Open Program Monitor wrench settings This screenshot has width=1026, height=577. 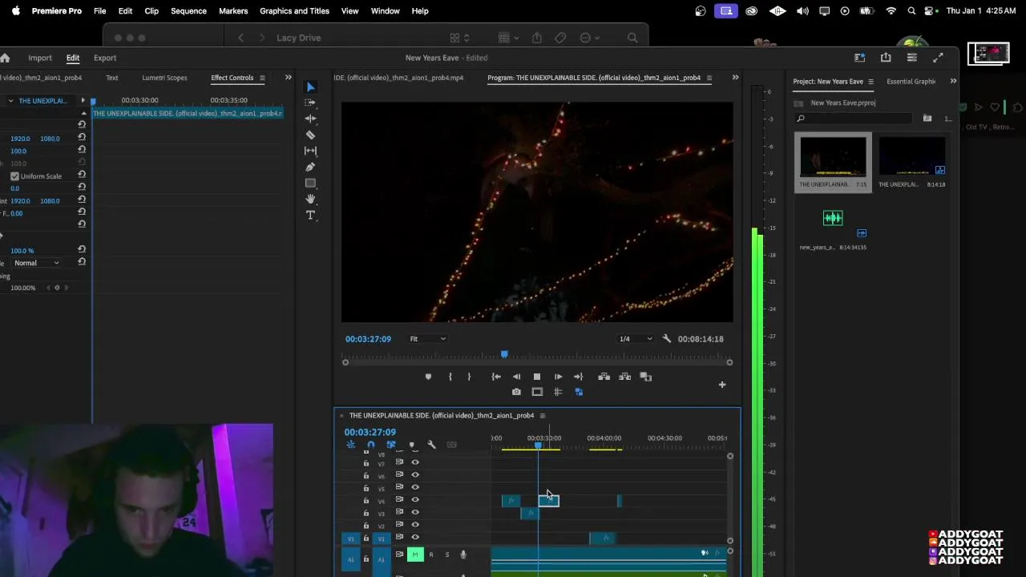pos(666,339)
